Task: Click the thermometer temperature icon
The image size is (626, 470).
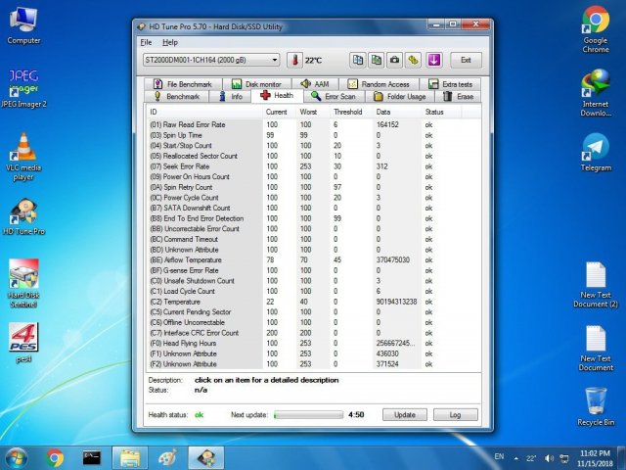Action: [295, 60]
